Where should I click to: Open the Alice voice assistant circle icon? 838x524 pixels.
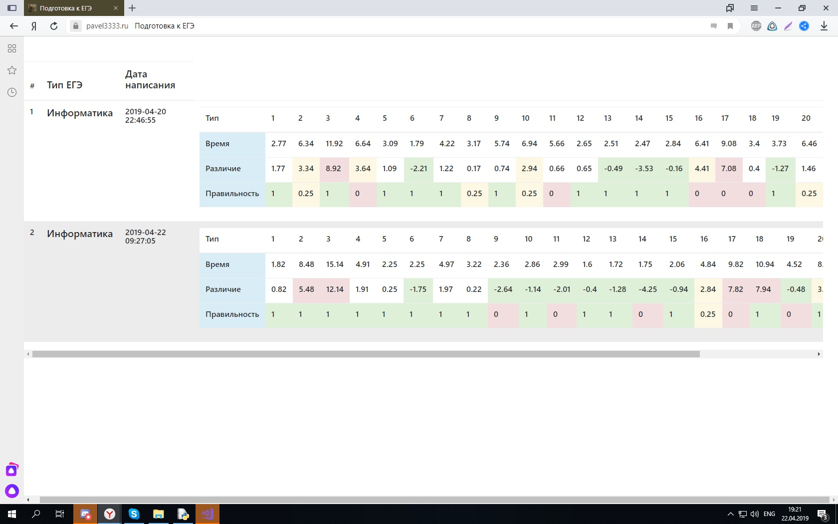point(12,491)
